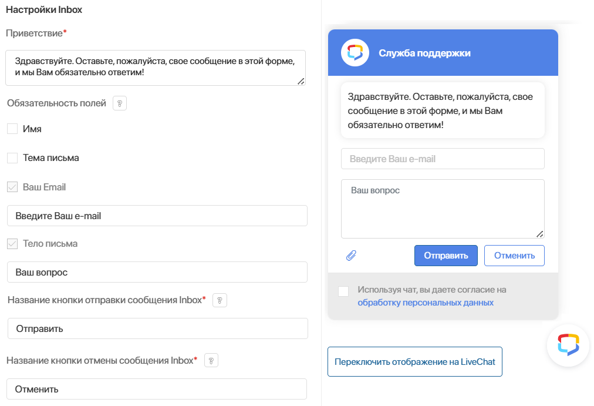Open help for Название кнопки отправки сообщения Inbox
594x406 pixels.
[220, 300]
